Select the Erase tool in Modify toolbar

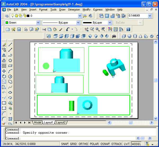click(4, 45)
